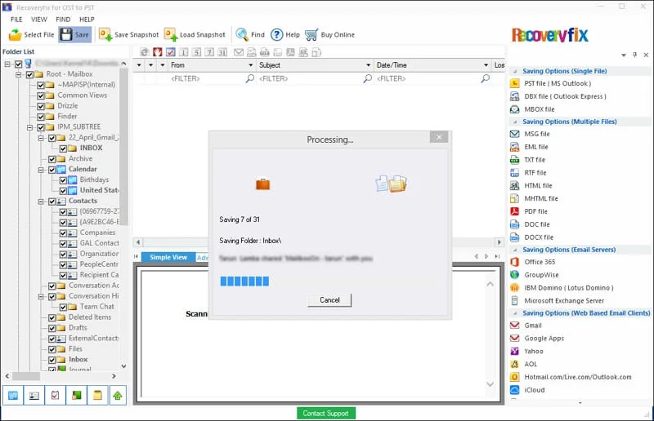Image resolution: width=654 pixels, height=421 pixels.
Task: Choose Google Apps saving option
Action: coord(537,338)
